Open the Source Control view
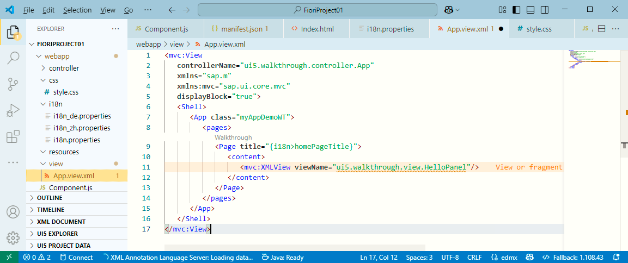This screenshot has height=263, width=628. coord(13,84)
